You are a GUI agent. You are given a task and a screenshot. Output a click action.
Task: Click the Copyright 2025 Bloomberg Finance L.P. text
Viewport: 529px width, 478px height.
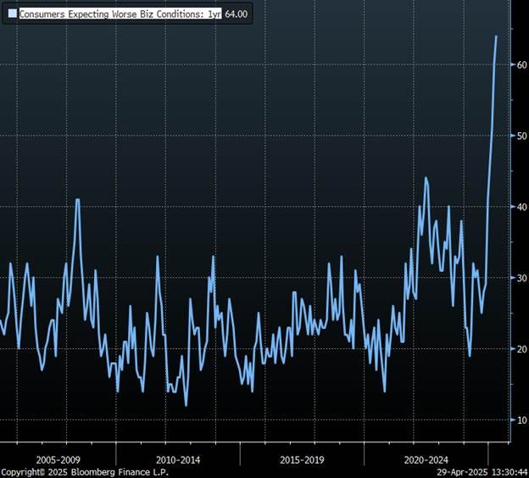coord(84,472)
